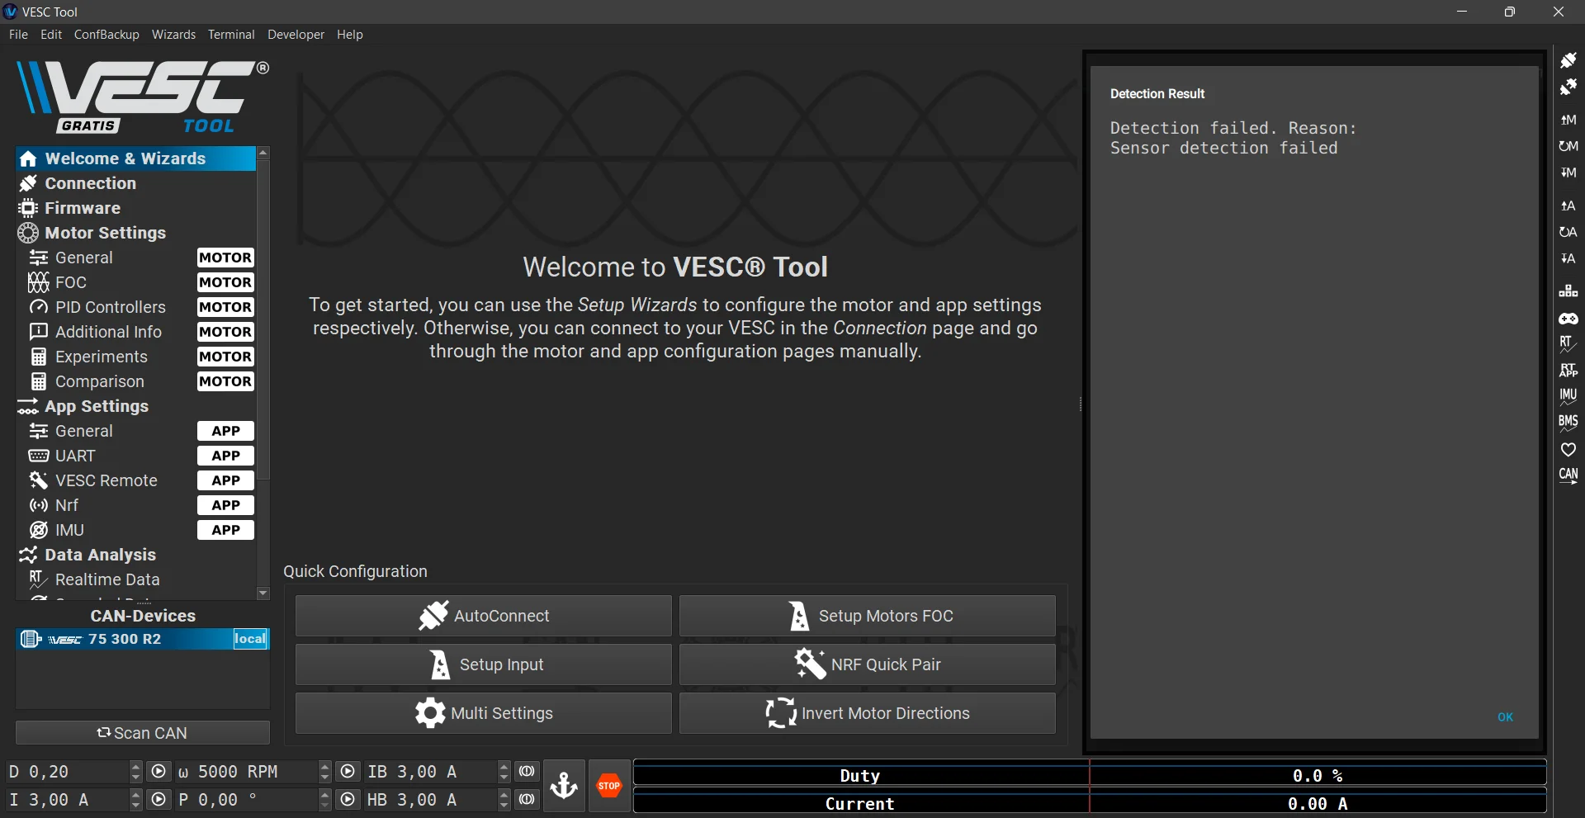This screenshot has height=818, width=1585.
Task: Open the VESC Remote app page
Action: 135,480
